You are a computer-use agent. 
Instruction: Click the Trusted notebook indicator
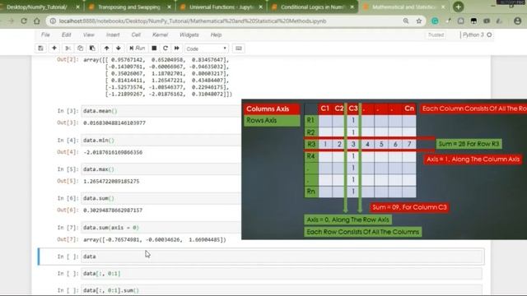[x=436, y=35]
